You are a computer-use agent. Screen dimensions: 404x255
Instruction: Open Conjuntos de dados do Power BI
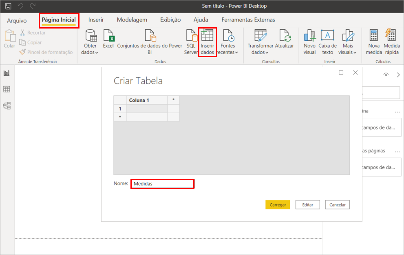click(x=150, y=42)
